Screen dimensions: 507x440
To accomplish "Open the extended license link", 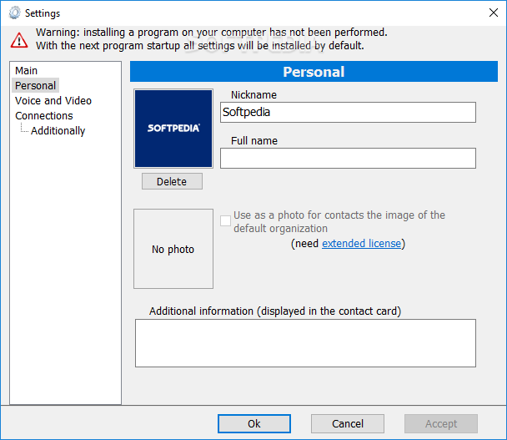I will pyautogui.click(x=362, y=244).
